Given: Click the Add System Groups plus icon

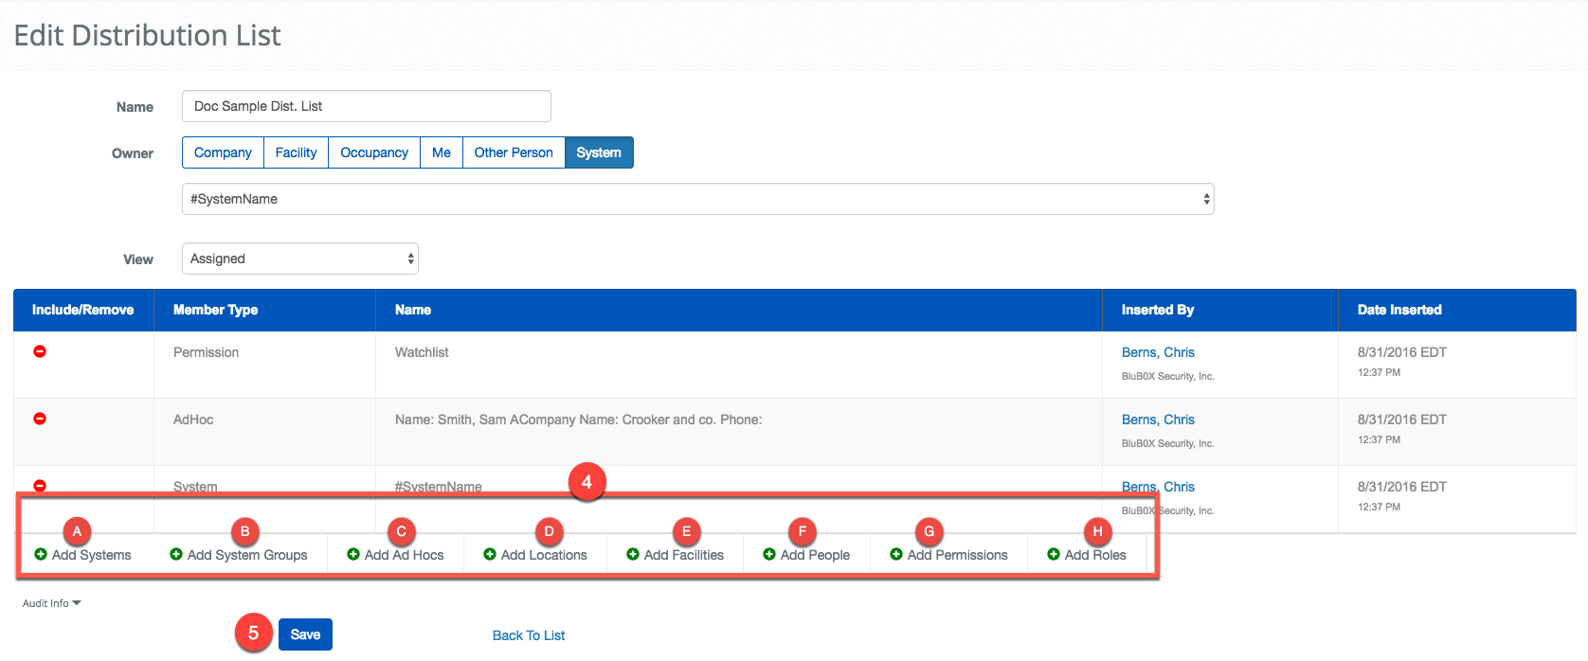Looking at the screenshot, I should 176,555.
